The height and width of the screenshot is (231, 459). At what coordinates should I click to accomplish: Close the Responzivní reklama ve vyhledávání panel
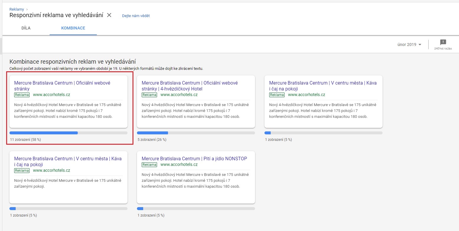[109, 15]
